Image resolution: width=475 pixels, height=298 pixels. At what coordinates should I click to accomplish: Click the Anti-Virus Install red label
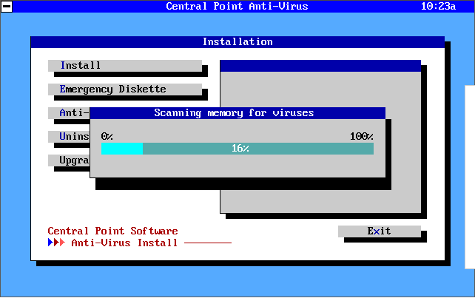[124, 243]
